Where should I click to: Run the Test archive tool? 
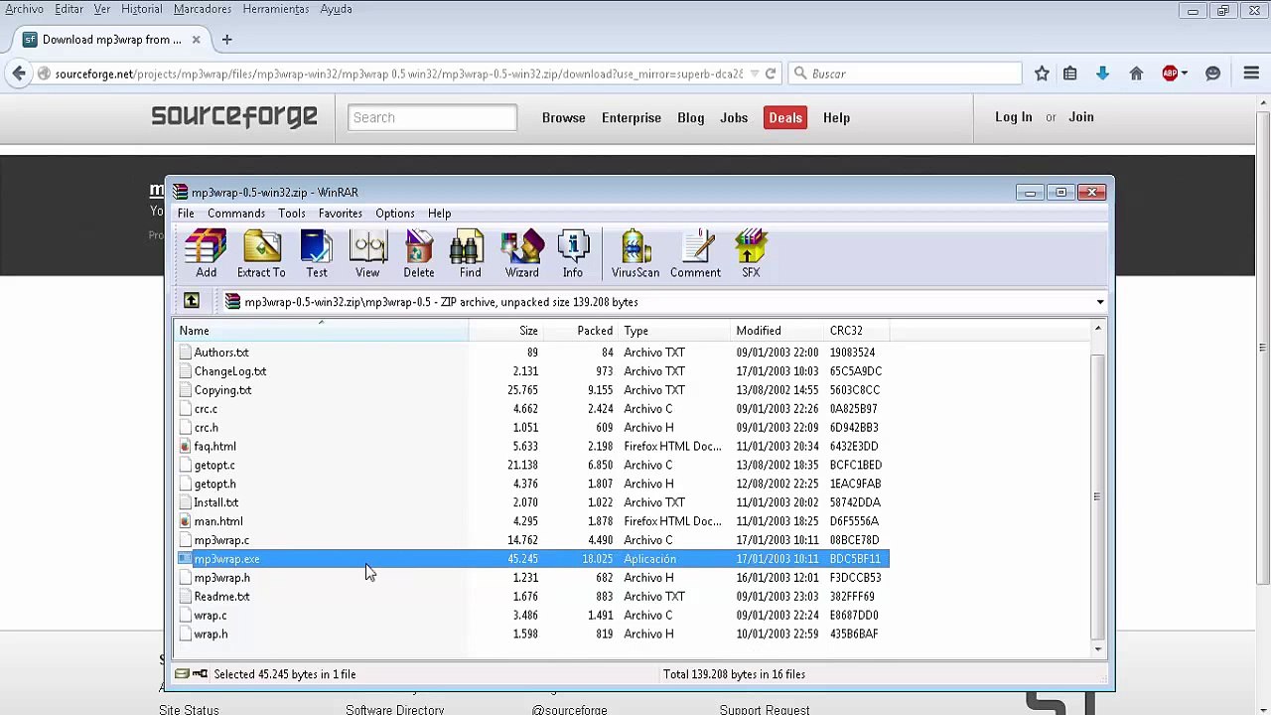(317, 254)
